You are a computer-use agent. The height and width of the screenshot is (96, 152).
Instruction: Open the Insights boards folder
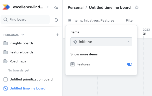(x=18, y=43)
